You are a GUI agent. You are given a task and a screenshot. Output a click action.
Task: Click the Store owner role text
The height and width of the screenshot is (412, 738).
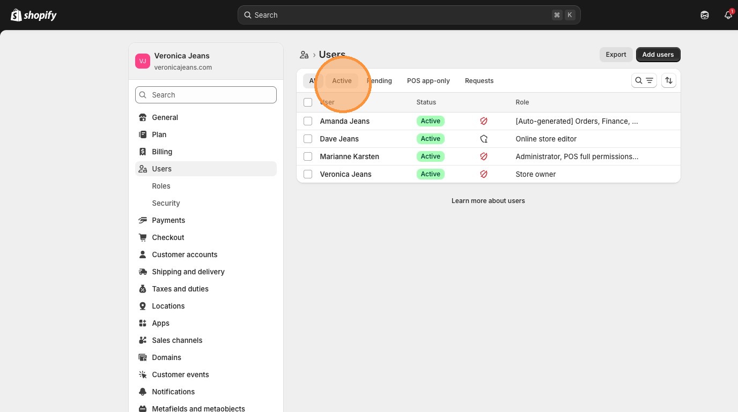(x=535, y=174)
